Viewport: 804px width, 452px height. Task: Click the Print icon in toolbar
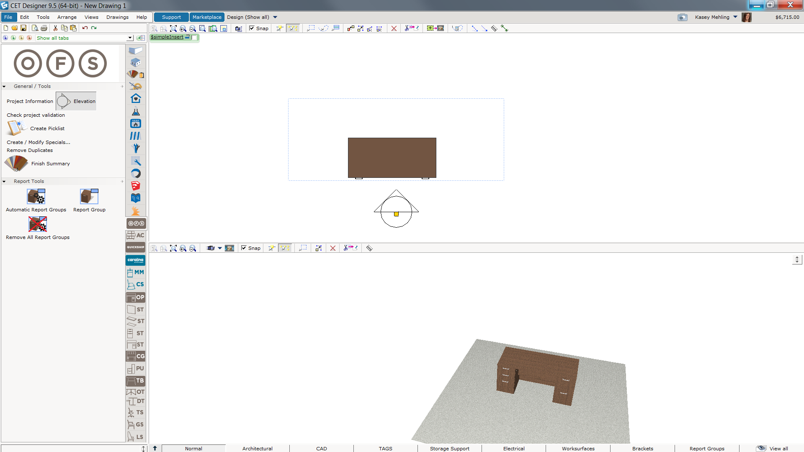[44, 28]
